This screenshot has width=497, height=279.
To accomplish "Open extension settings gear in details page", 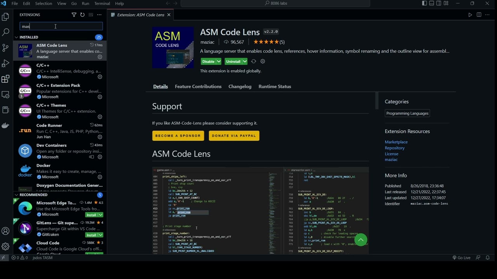I will (x=263, y=61).
